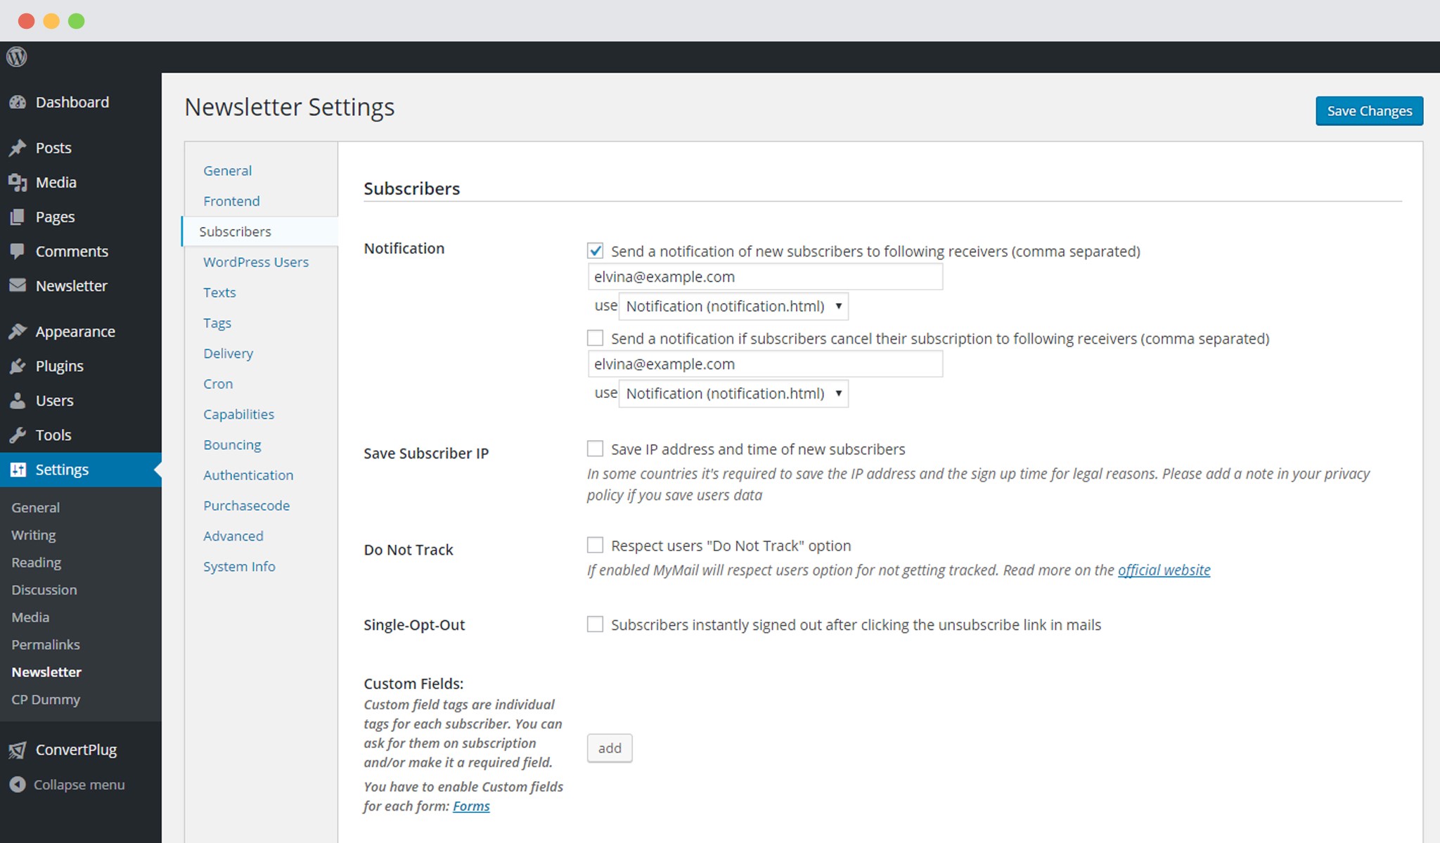Open the Writing settings submenu
The width and height of the screenshot is (1440, 843).
pyautogui.click(x=33, y=535)
